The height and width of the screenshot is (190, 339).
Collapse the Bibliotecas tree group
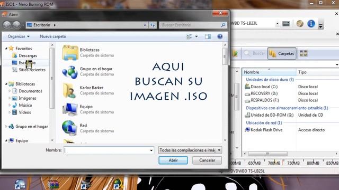[6, 84]
